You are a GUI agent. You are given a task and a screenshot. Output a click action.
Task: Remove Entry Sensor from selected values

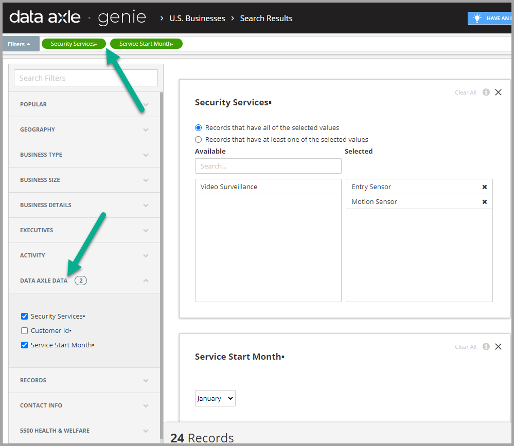484,187
